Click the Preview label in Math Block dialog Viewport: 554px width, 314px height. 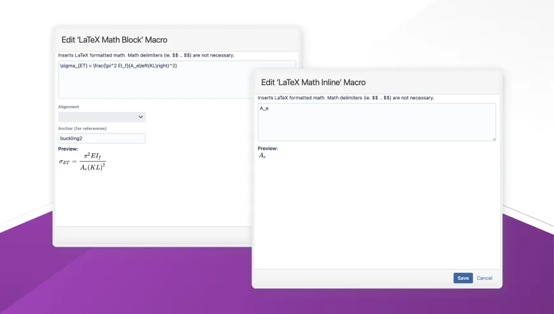tap(68, 149)
